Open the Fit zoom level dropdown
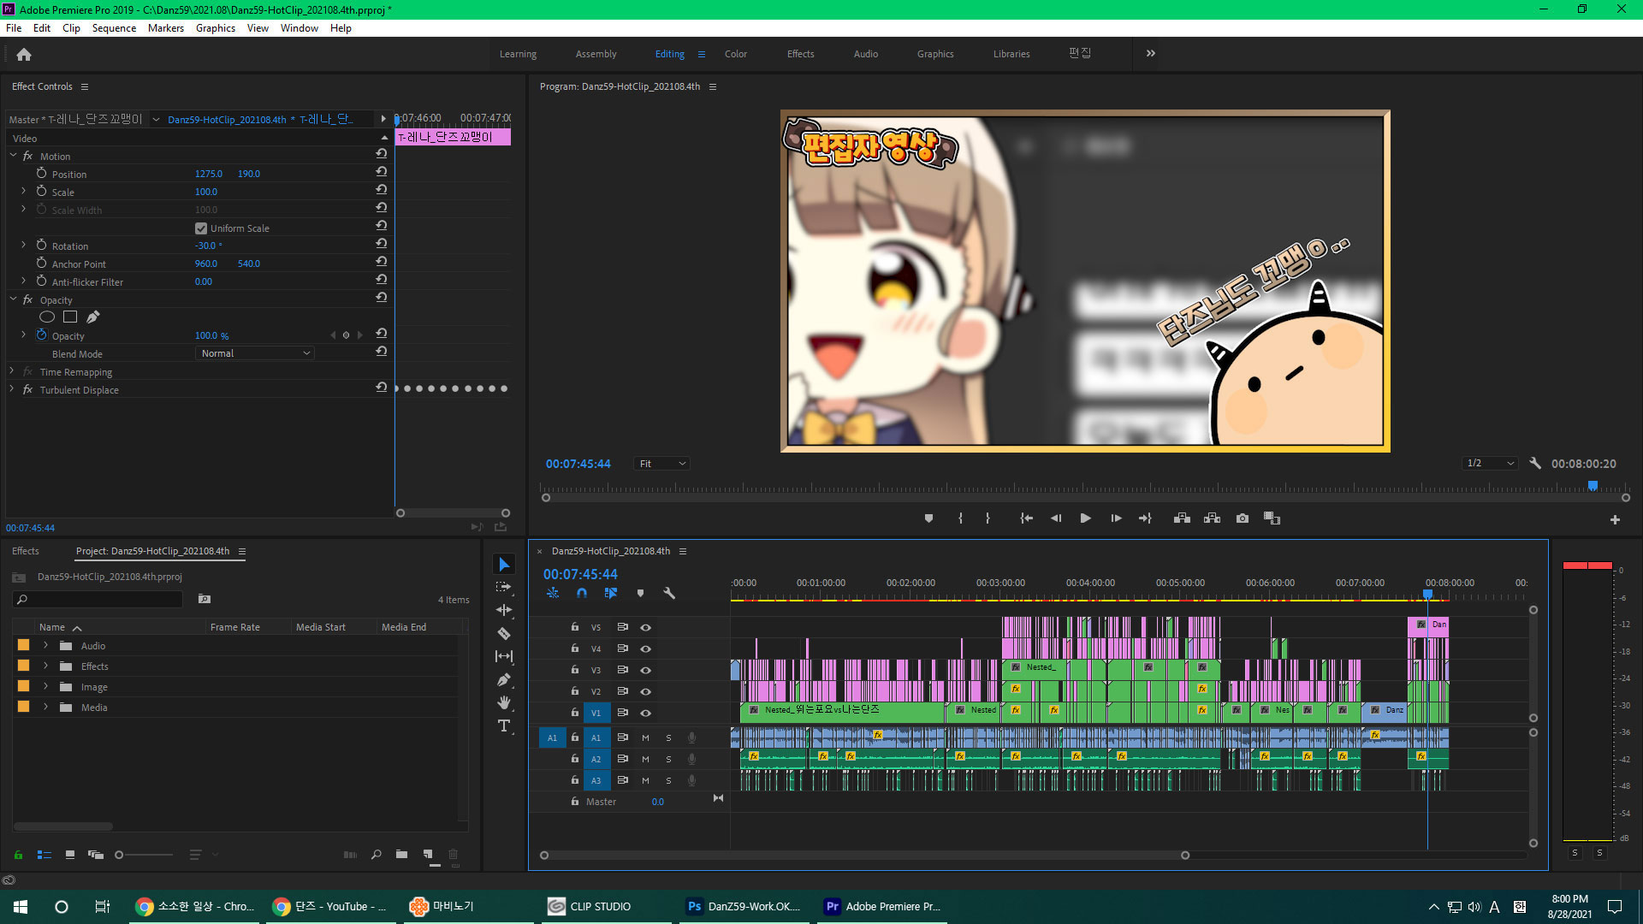Screen dimensions: 1643x924 [x=661, y=464]
